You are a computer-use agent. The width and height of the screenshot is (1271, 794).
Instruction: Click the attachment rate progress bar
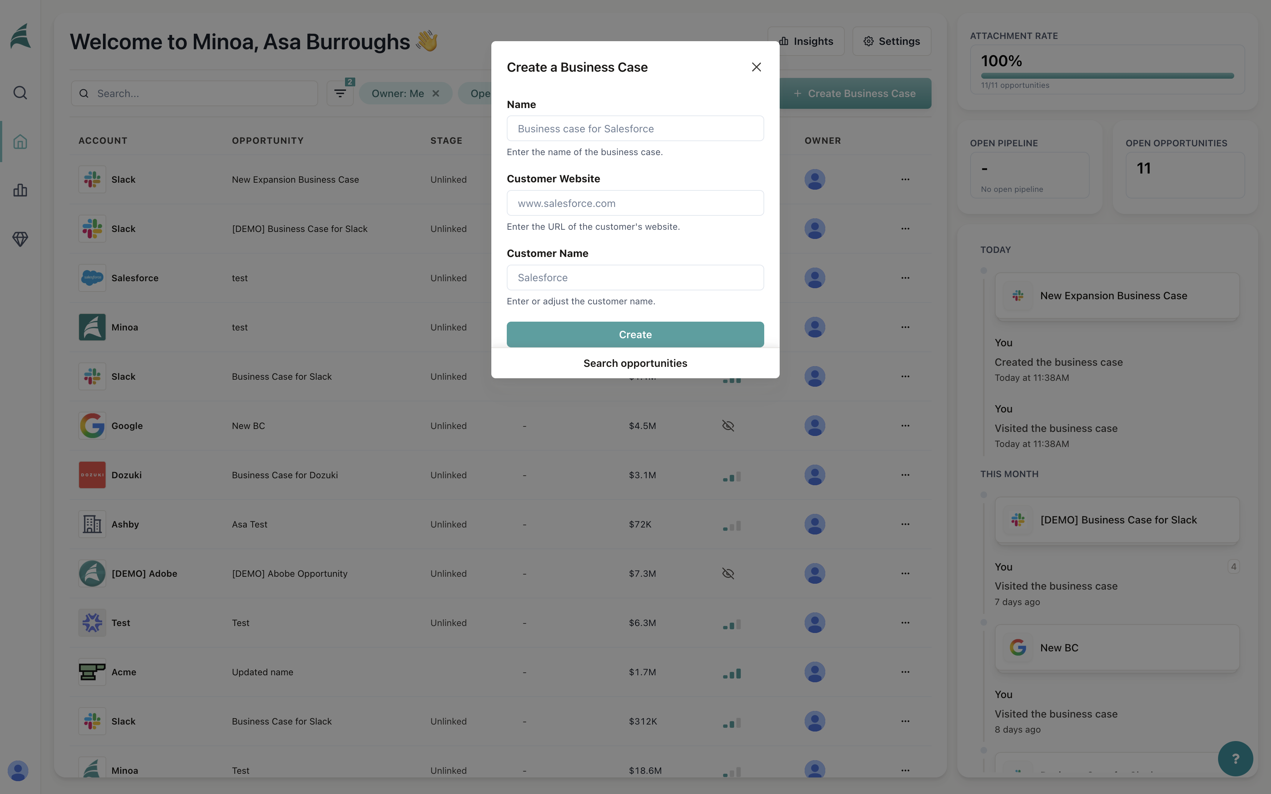(1107, 76)
